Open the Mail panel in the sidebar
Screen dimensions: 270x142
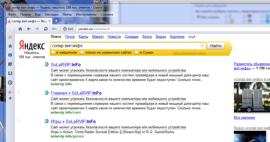pos(10,55)
